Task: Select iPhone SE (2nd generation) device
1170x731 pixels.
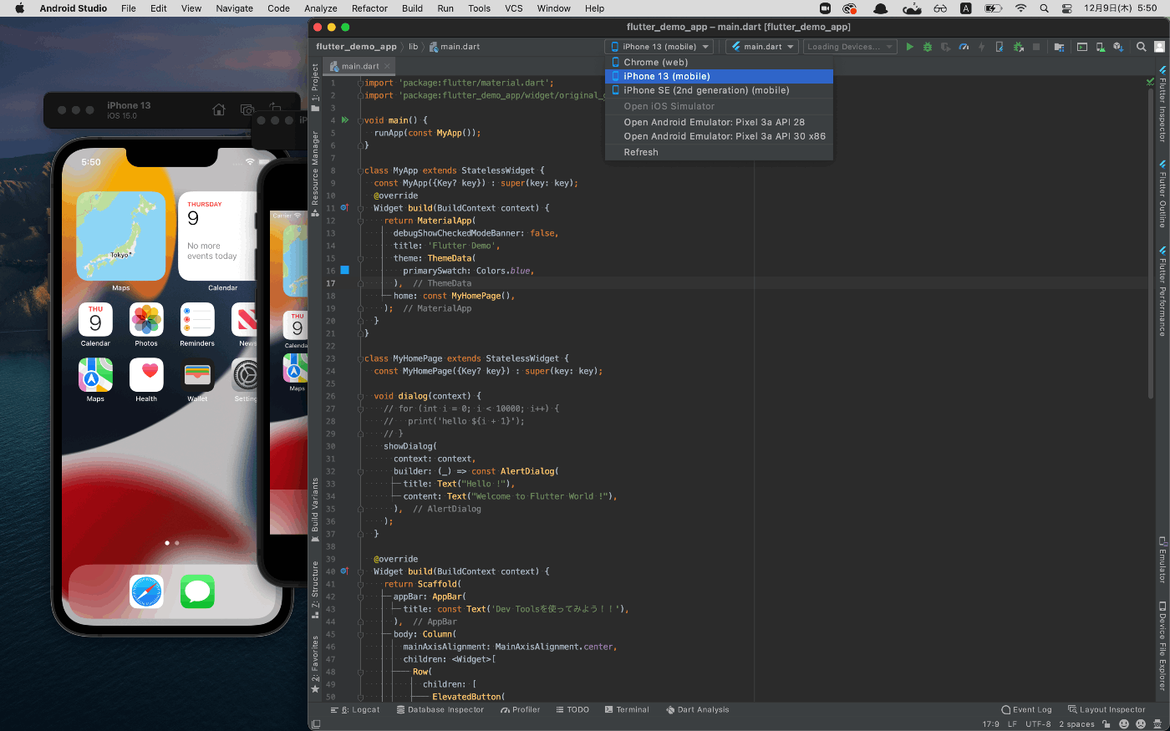Action: click(719, 90)
